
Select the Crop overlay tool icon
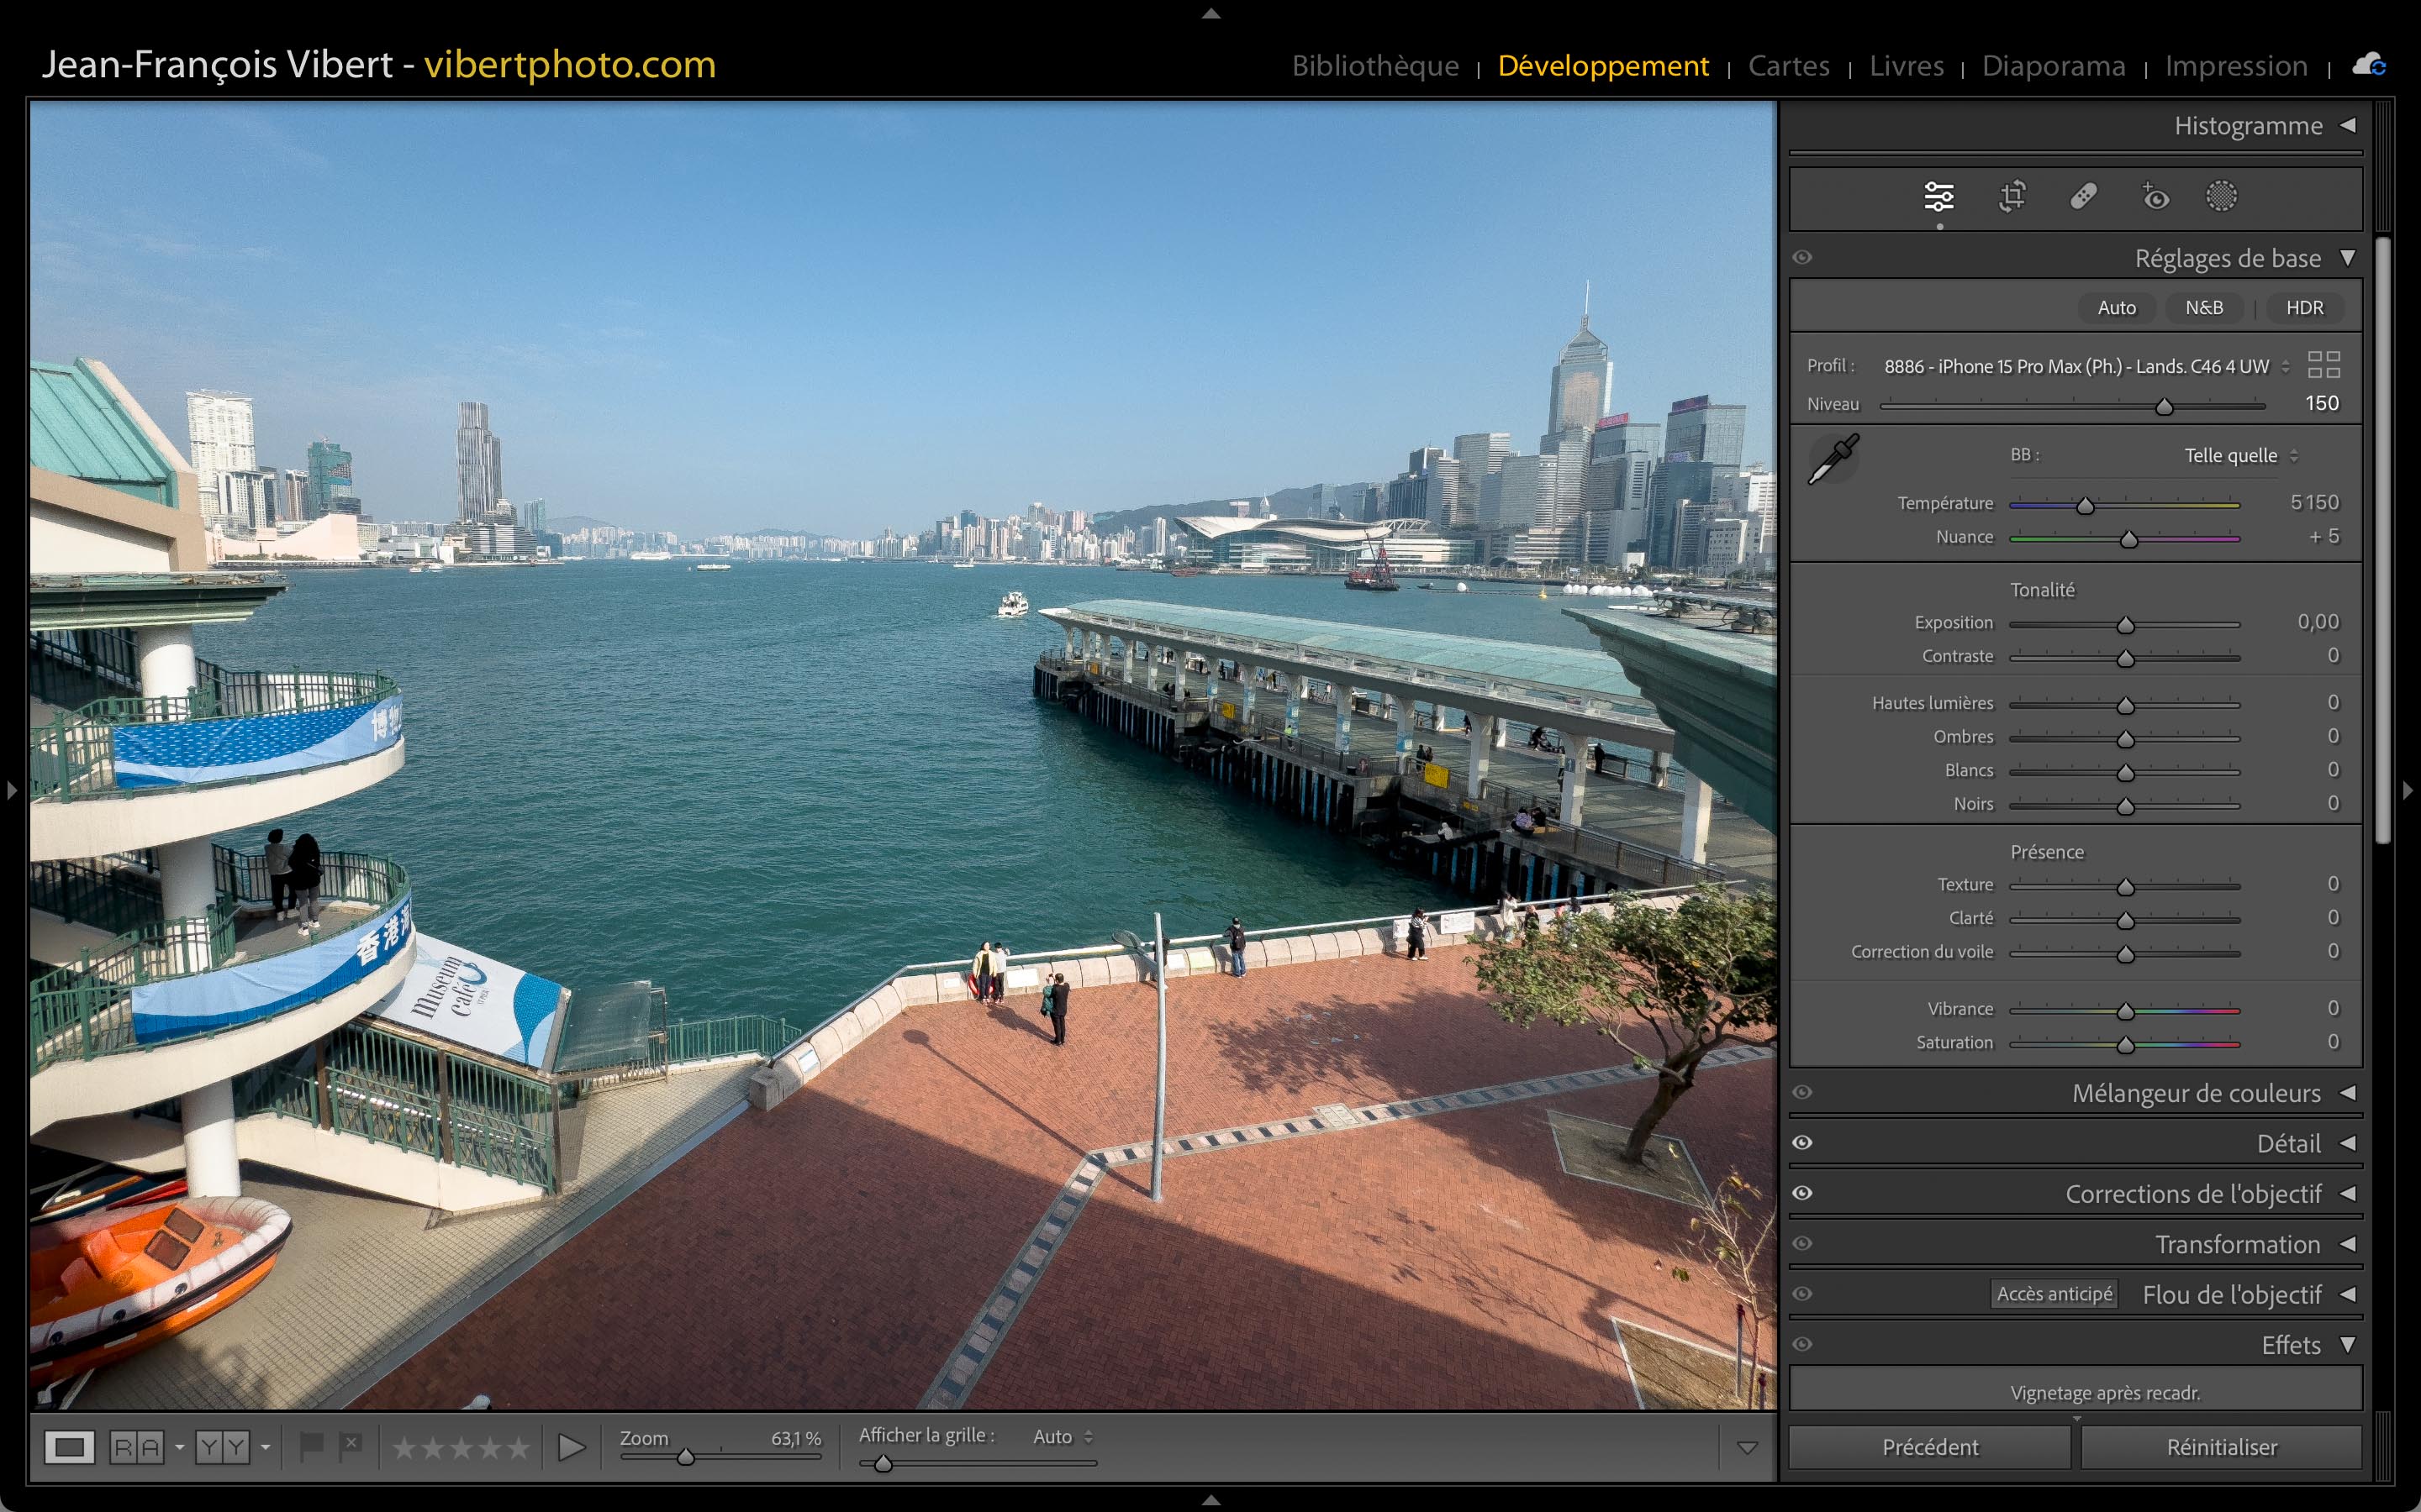coord(2012,196)
